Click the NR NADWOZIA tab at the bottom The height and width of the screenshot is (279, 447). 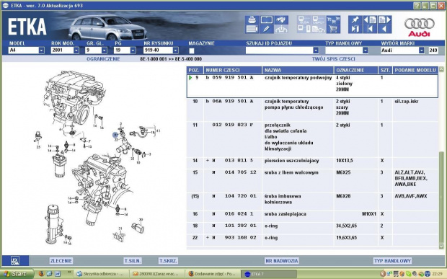tap(282, 261)
